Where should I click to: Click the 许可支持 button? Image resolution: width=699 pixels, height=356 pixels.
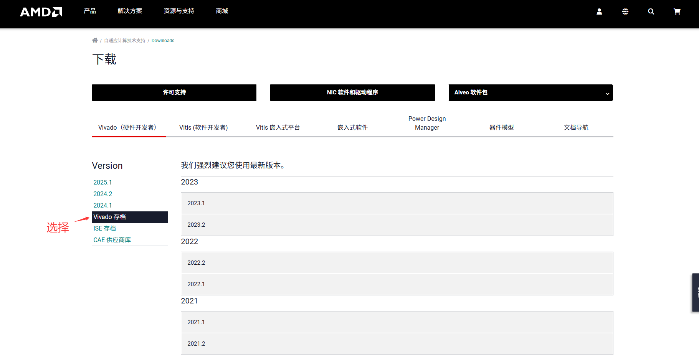(174, 92)
